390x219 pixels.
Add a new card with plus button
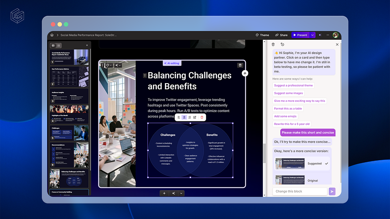[164, 193]
